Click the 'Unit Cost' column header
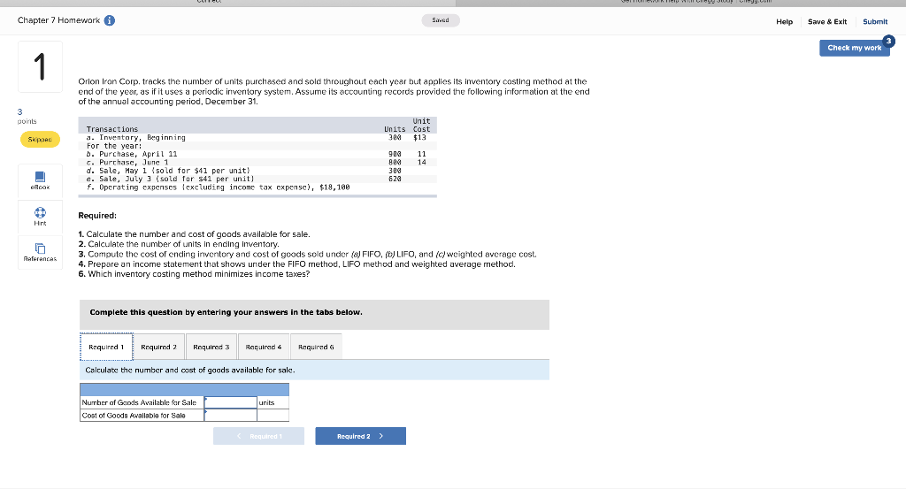This screenshot has height=489, width=906. tap(421, 125)
